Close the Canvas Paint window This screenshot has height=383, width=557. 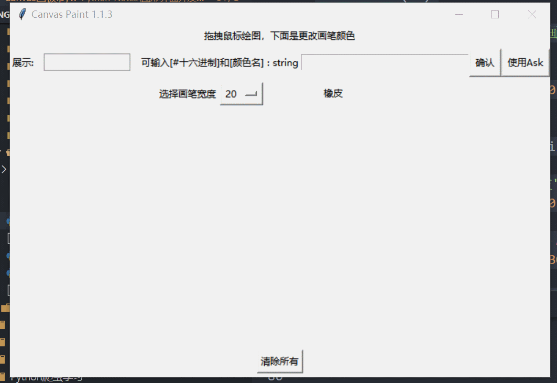[532, 14]
